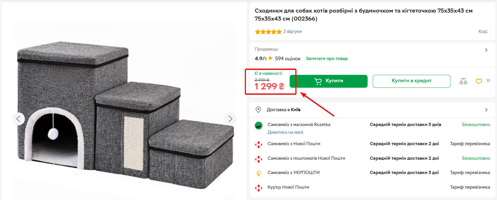Click the Ukrposhta pickup icon

258,173
